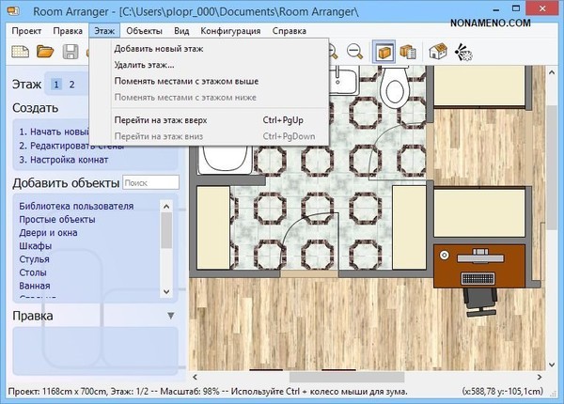Image resolution: width=564 pixels, height=404 pixels.
Task: Collapse the Правка panel with triangle arrow
Action: [x=171, y=316]
